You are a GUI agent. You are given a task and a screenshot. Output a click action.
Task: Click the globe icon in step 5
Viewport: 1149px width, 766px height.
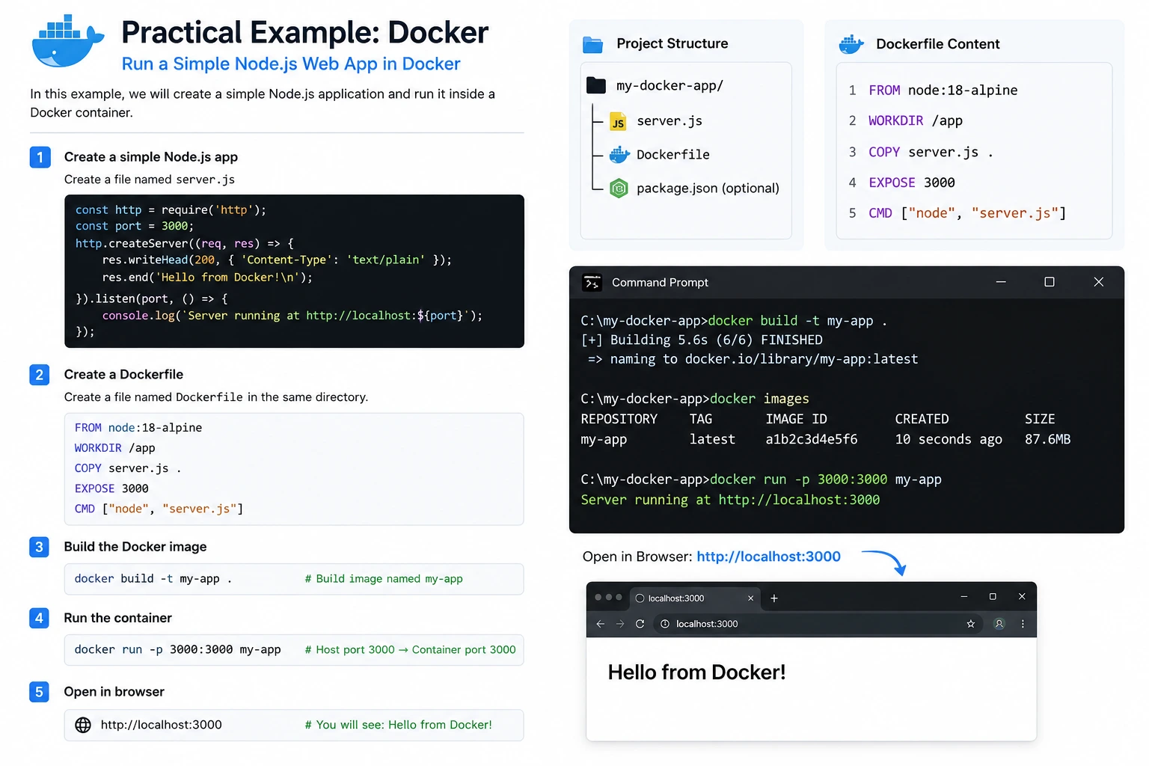83,725
